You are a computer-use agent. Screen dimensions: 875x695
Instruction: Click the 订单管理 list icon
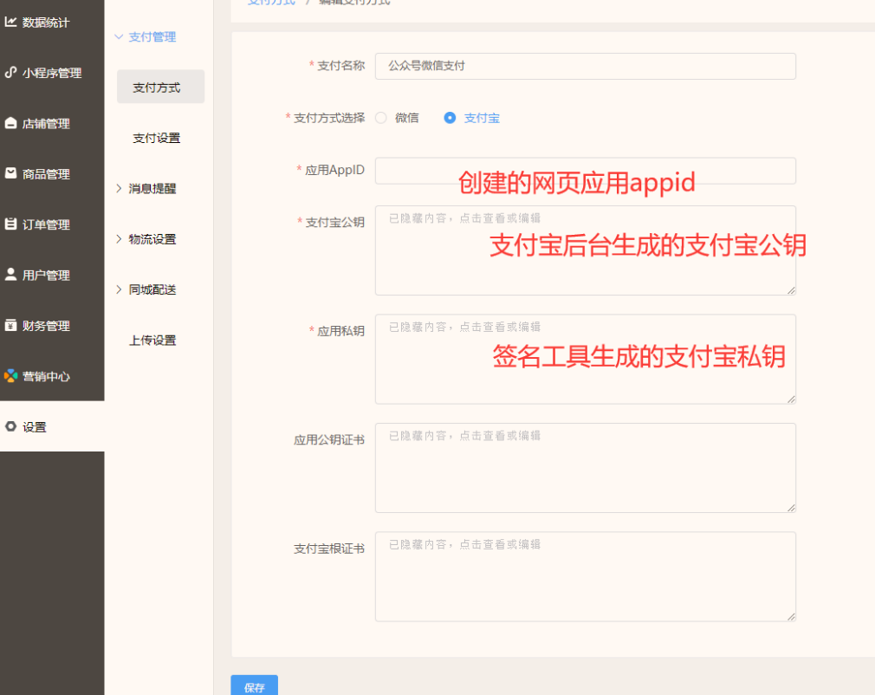pyautogui.click(x=10, y=224)
